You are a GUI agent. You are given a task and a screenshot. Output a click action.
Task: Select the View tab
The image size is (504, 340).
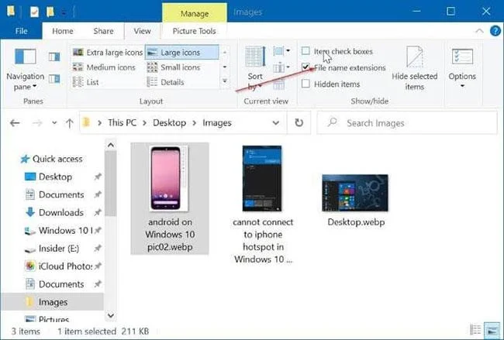pyautogui.click(x=142, y=31)
